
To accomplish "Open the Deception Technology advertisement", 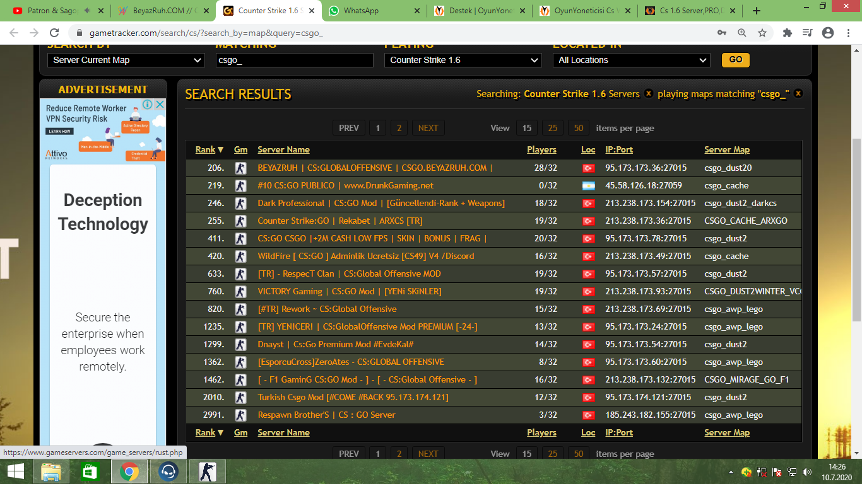I will coord(103,212).
